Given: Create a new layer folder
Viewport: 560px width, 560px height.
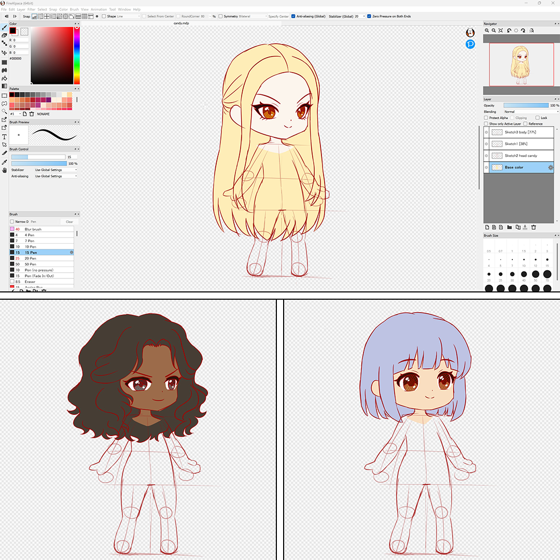Looking at the screenshot, I should point(510,227).
